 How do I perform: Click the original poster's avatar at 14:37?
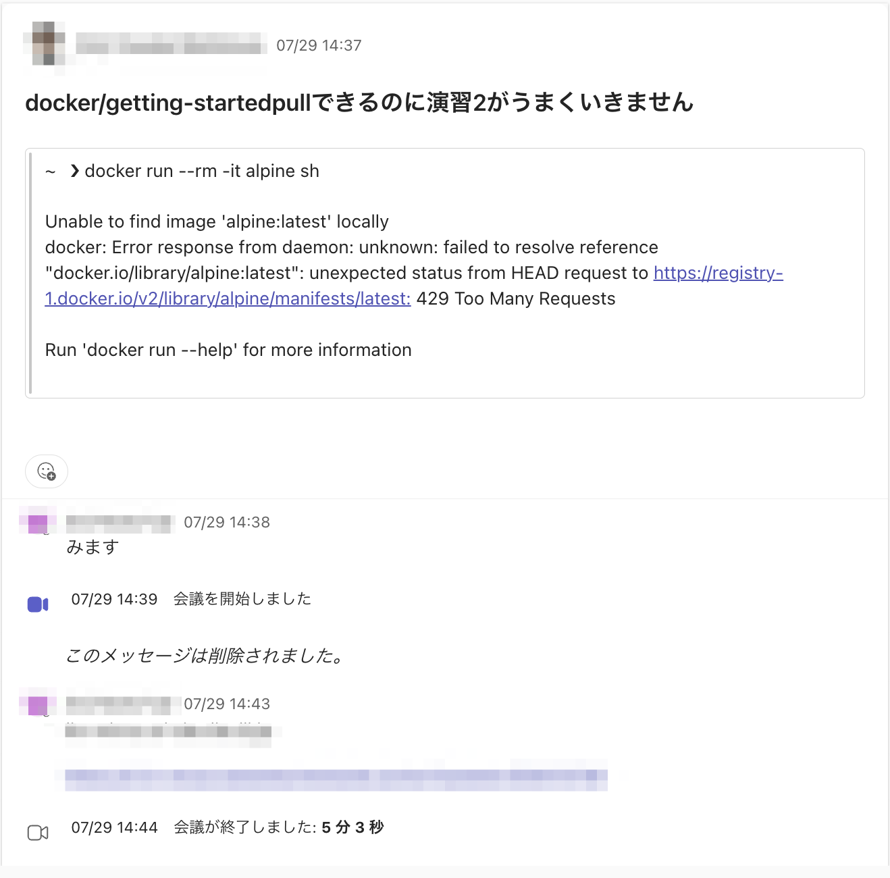tap(46, 44)
